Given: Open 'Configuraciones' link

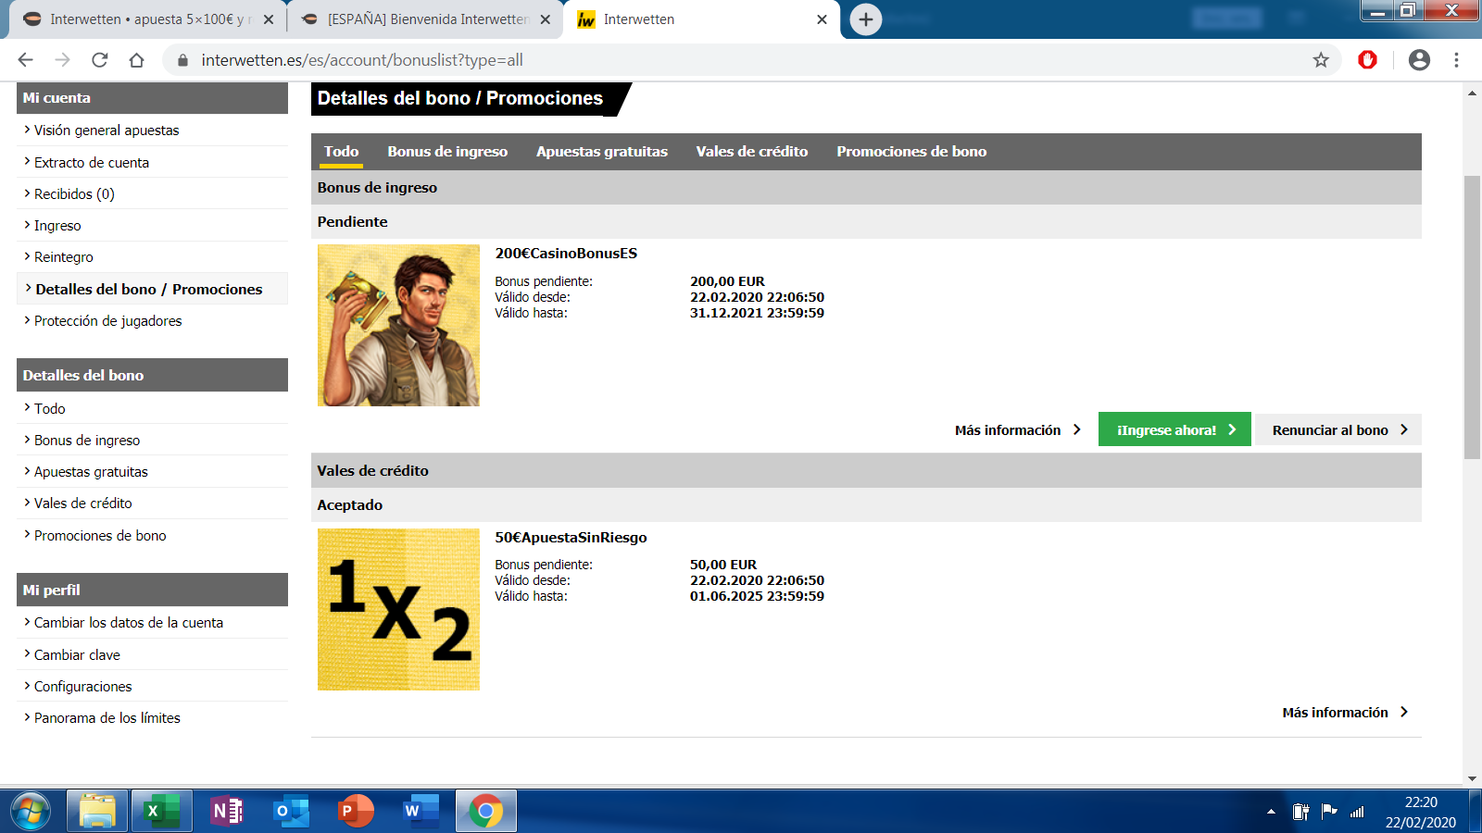Looking at the screenshot, I should [83, 687].
